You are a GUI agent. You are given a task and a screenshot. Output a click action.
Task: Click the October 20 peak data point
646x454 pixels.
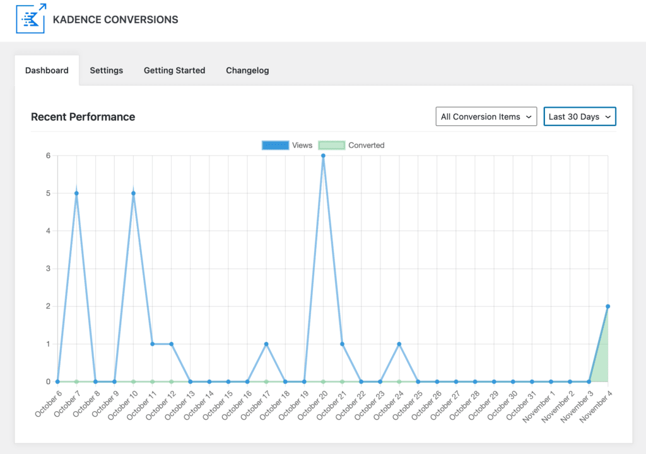(323, 156)
